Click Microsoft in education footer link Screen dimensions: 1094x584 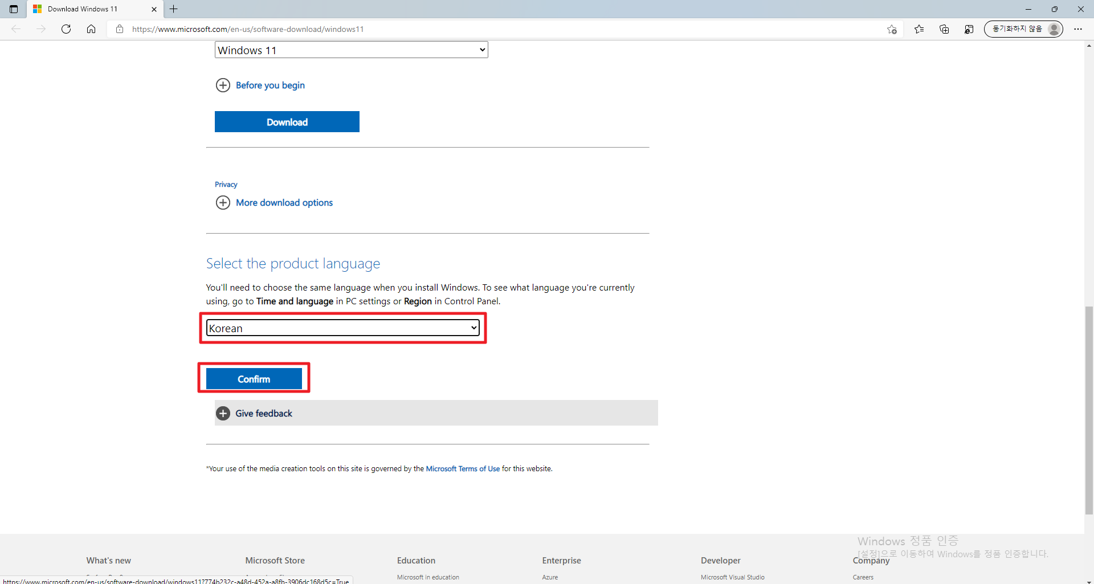pyautogui.click(x=428, y=577)
